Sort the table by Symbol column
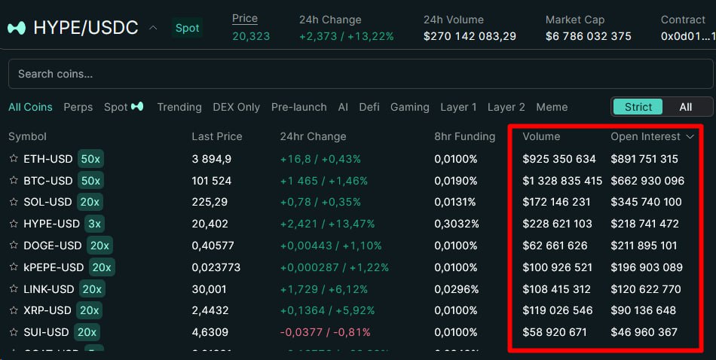The width and height of the screenshot is (716, 360). (27, 136)
